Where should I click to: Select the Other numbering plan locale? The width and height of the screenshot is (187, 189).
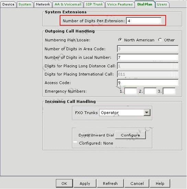point(160,40)
